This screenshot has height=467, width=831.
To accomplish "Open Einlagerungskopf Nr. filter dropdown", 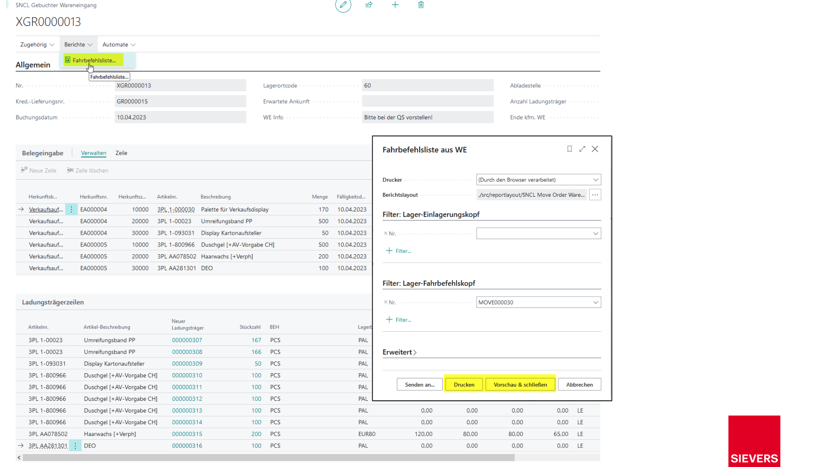I will pos(596,233).
